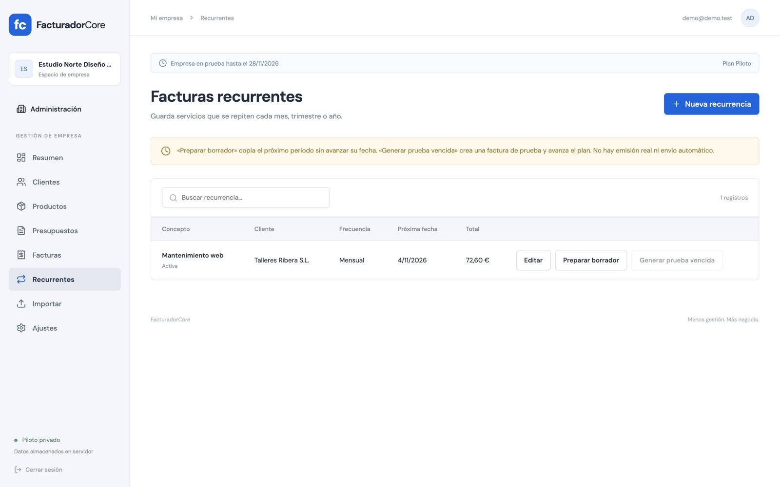Click the Ajustes gear icon

pos(21,328)
